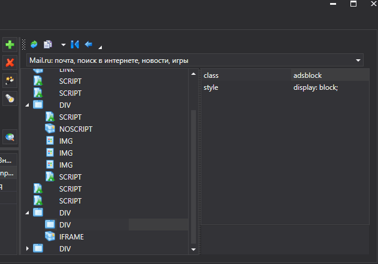This screenshot has height=264, width=378.
Task: Collapse the DIV node containing NOSCRIPT
Action: [x=27, y=105]
